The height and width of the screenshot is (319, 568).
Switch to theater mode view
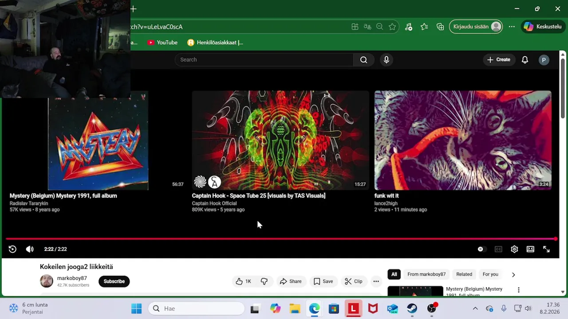click(x=530, y=249)
